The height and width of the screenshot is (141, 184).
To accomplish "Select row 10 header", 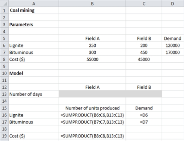I will click(4, 73).
